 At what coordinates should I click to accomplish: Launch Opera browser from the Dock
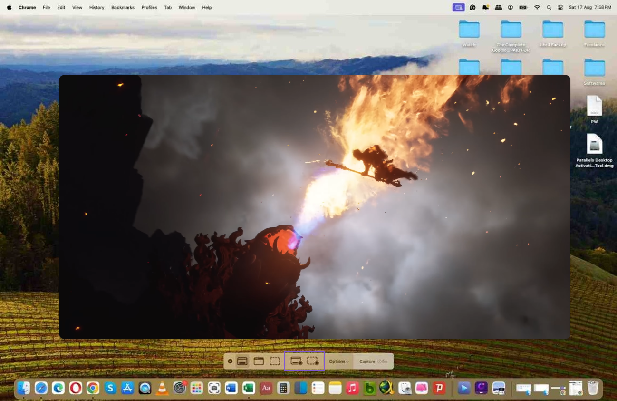(76, 389)
